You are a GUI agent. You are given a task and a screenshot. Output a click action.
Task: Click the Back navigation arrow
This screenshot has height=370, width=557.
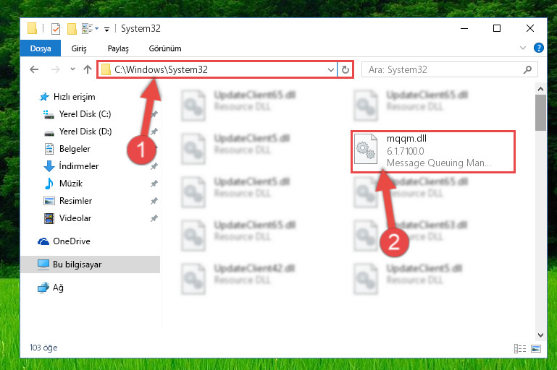[x=34, y=69]
